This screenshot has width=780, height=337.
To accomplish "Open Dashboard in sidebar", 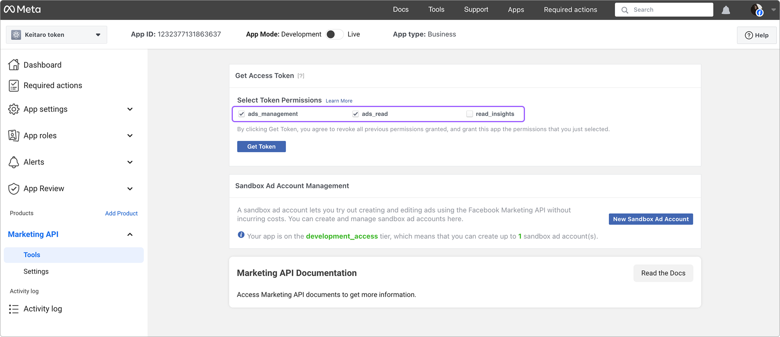I will point(43,65).
